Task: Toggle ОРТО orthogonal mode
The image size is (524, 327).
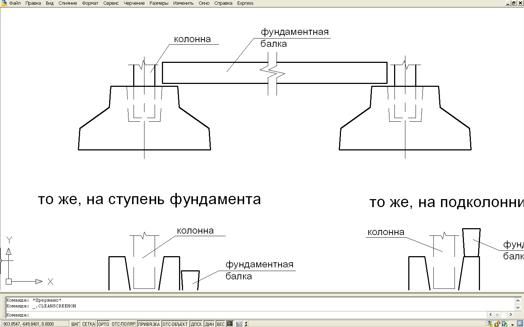Action: 103,324
